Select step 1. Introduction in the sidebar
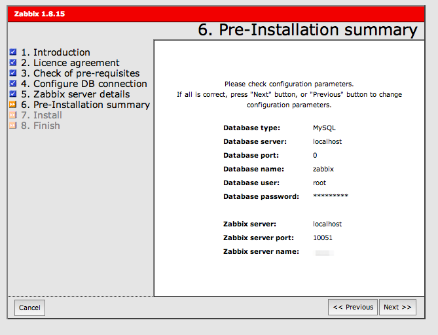 (x=56, y=52)
